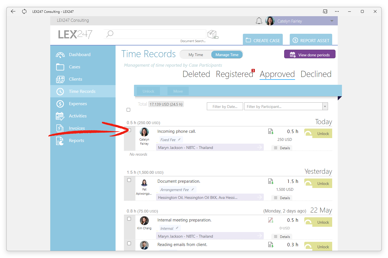Image resolution: width=388 pixels, height=258 pixels.
Task: Unlock the Document preparation record
Action: (318, 183)
